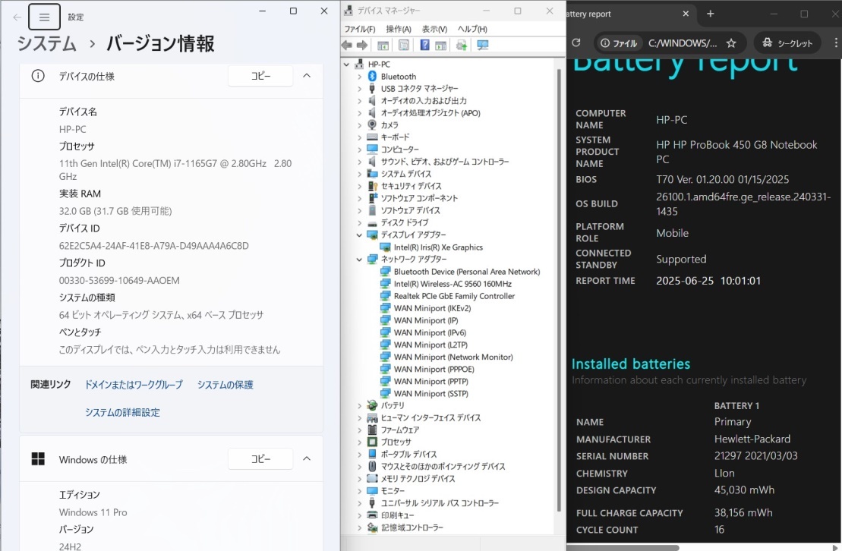Open システムの保護 link

coord(225,385)
